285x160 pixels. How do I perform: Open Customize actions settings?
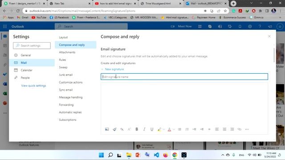pyautogui.click(x=71, y=82)
